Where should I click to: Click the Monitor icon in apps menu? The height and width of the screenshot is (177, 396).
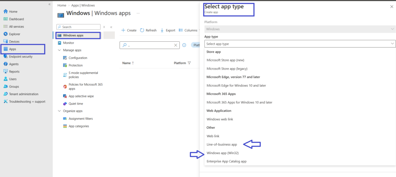59,43
